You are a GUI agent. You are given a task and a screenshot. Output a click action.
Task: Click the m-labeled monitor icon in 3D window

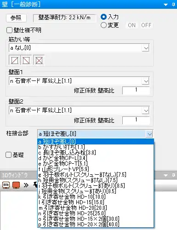click(6, 185)
